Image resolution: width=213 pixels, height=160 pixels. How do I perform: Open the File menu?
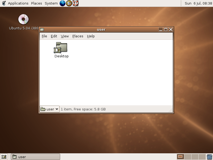[44, 36]
